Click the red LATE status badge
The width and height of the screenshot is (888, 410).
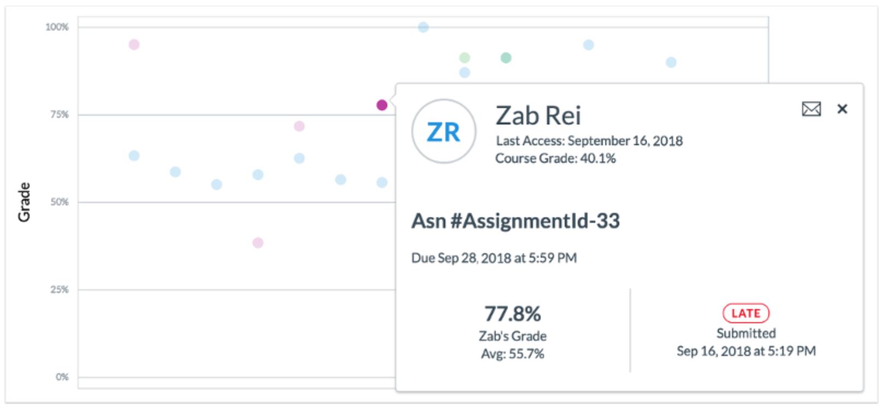745,313
